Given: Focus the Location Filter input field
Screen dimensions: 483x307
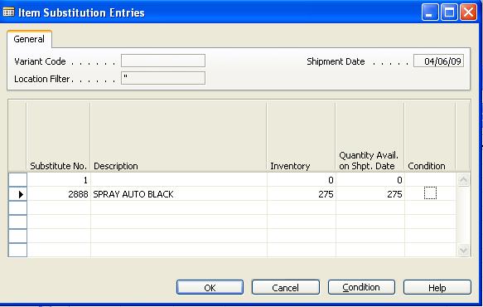Looking at the screenshot, I should (163, 78).
